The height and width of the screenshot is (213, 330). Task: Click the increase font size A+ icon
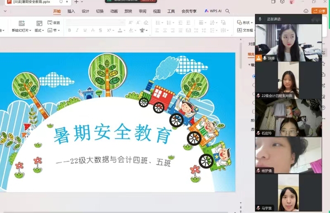[x=131, y=23]
